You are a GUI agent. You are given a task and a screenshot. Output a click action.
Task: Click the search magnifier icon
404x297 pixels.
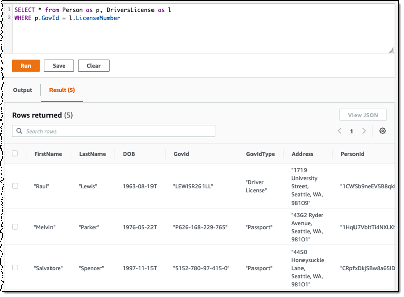point(19,131)
